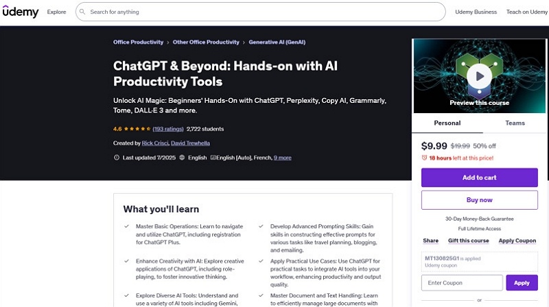This screenshot has width=549, height=307.
Task: Click checkmark beside Develop Advanced Prompting Skills
Action: coord(261,226)
